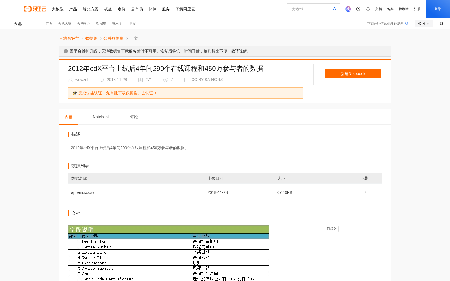Expand the 目录 table of contents
Screen dimensions: 450x281
click(x=332, y=229)
